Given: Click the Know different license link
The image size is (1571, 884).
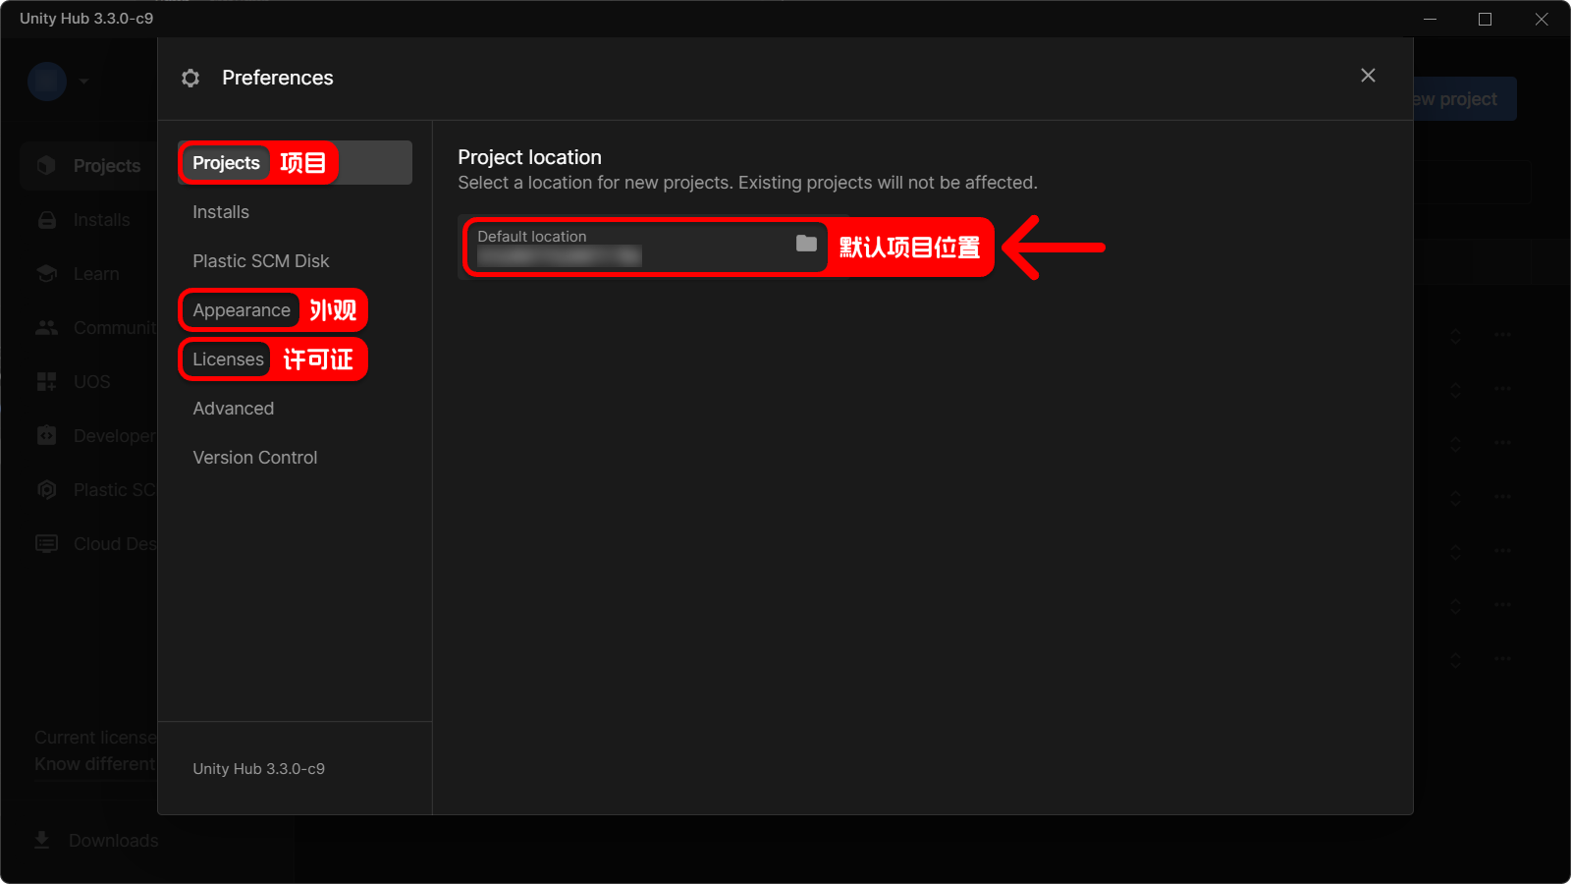Looking at the screenshot, I should tap(95, 764).
